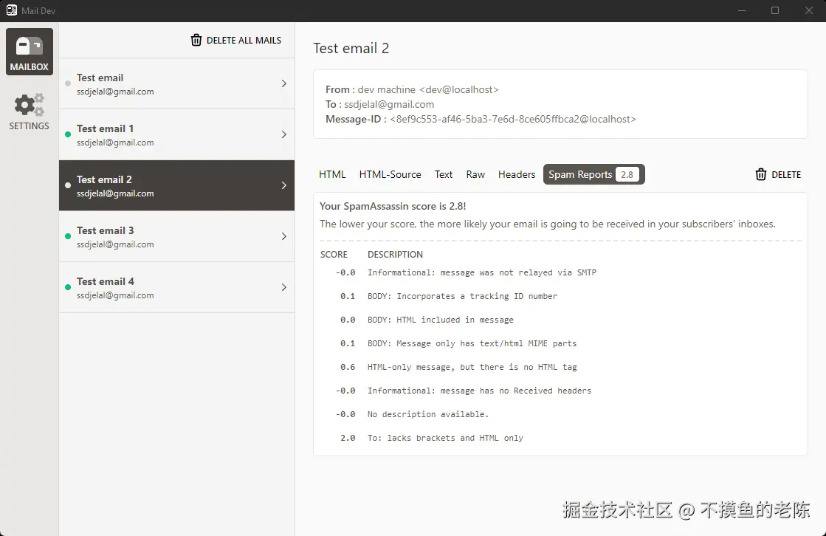826x536 pixels.
Task: Click trash icon beside Delete button
Action: 761,174
